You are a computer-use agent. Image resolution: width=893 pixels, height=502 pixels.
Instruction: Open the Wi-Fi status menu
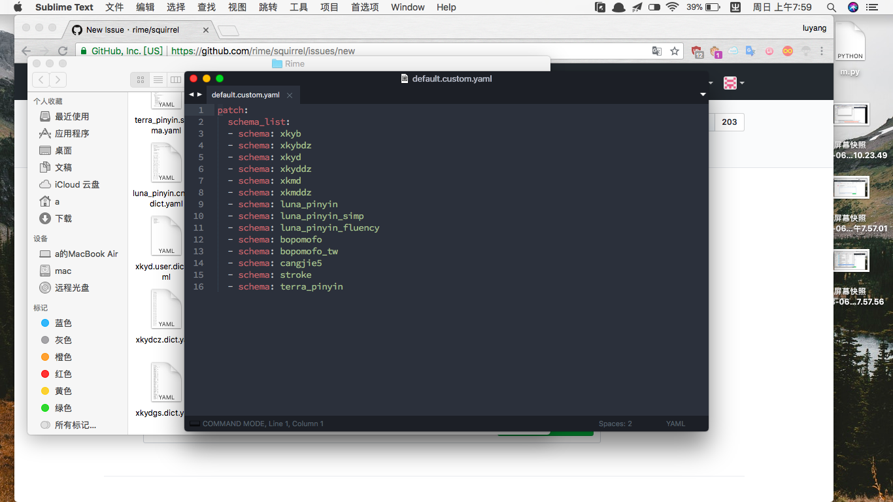point(673,7)
